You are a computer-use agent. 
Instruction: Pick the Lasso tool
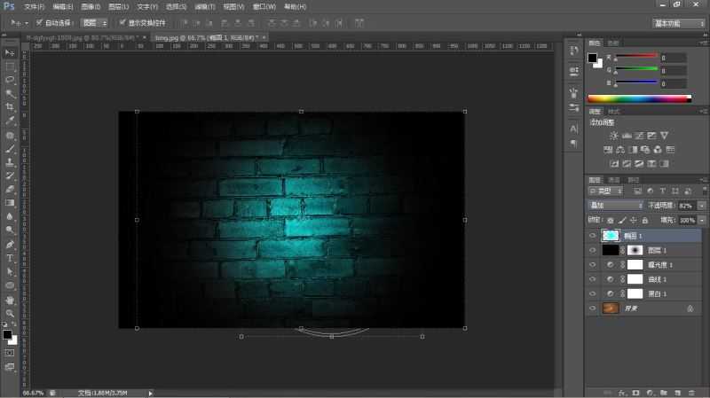pyautogui.click(x=10, y=79)
